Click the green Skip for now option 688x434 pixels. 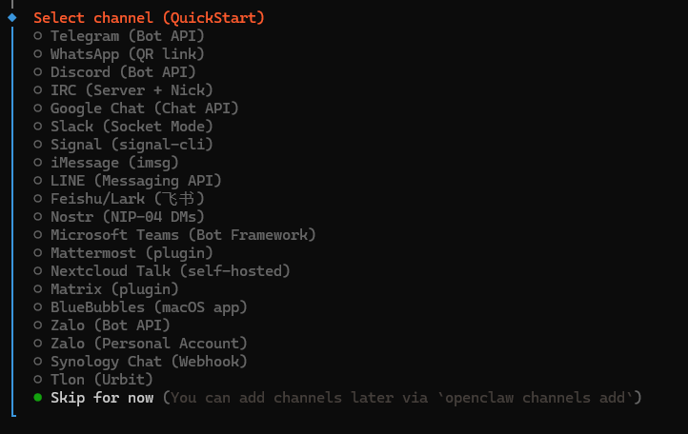102,398
